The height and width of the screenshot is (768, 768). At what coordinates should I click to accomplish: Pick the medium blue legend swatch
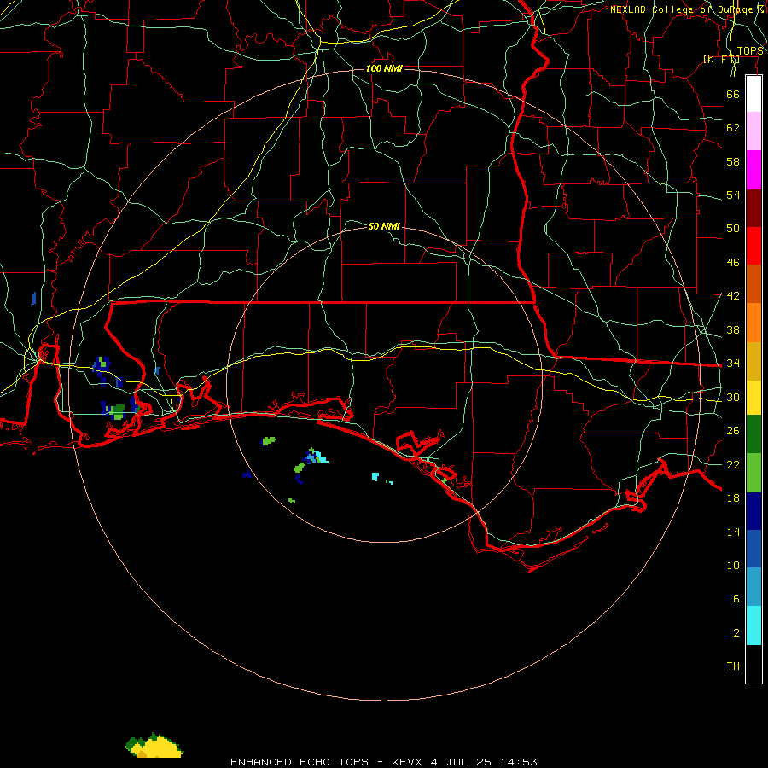pyautogui.click(x=753, y=549)
